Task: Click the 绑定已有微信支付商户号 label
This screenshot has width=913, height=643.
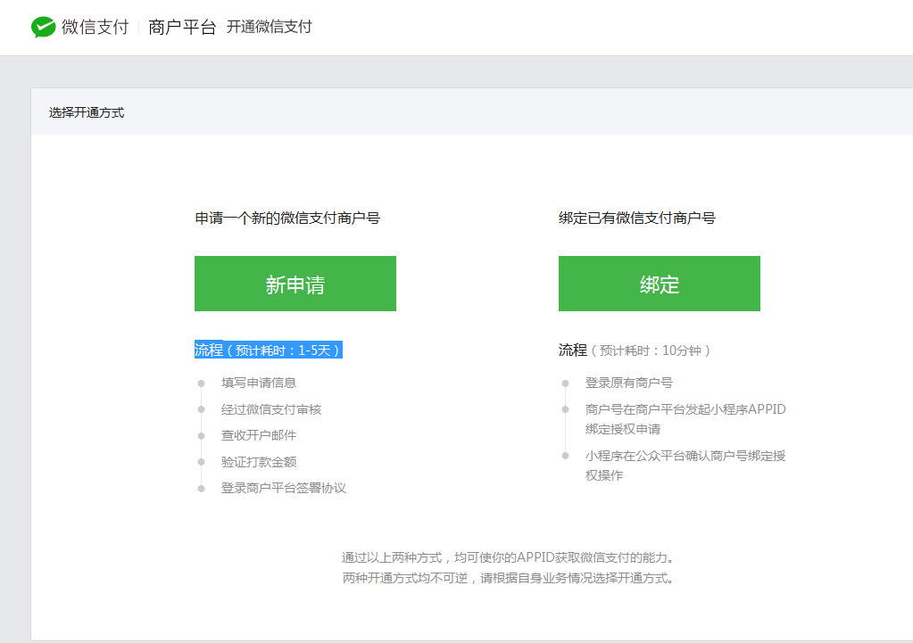Action: pos(635,217)
